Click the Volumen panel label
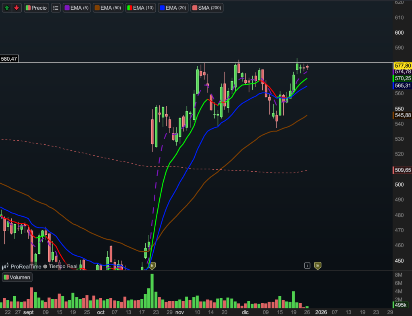The width and height of the screenshot is (412, 316). click(x=17, y=277)
